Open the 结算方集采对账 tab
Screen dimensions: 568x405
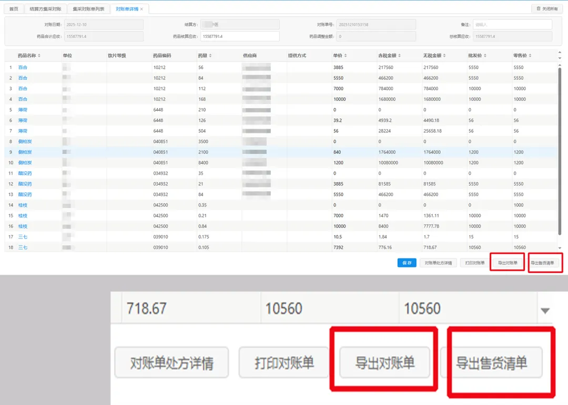(x=46, y=9)
